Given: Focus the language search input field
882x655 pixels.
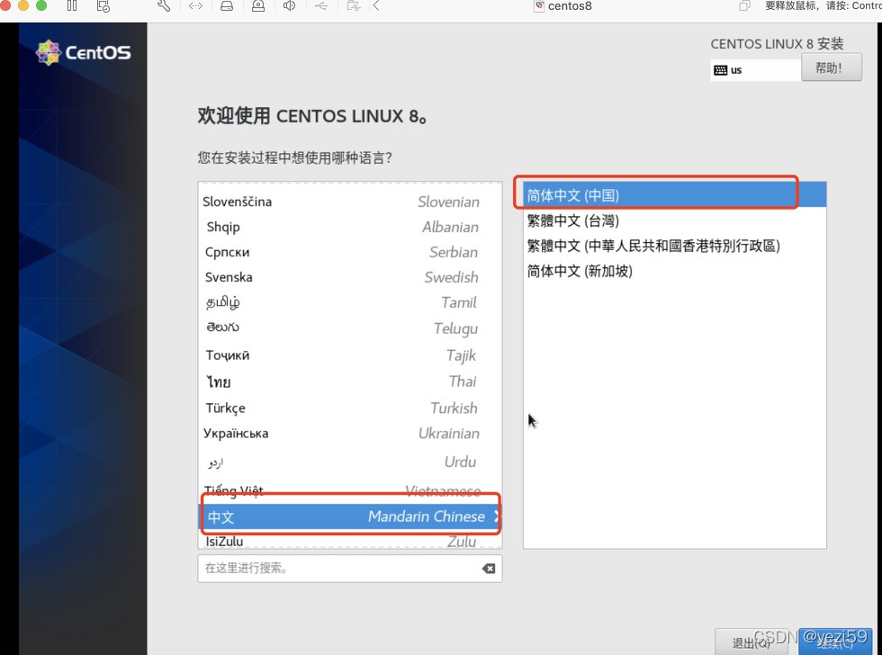Looking at the screenshot, I should pos(350,569).
